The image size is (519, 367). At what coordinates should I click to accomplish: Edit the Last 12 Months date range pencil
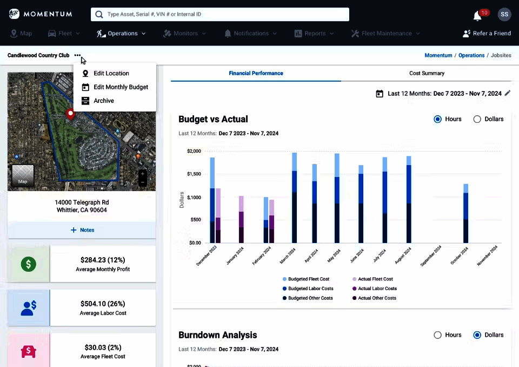click(x=507, y=93)
